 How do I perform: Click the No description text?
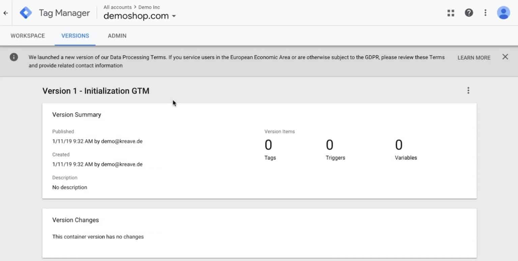(x=69, y=187)
